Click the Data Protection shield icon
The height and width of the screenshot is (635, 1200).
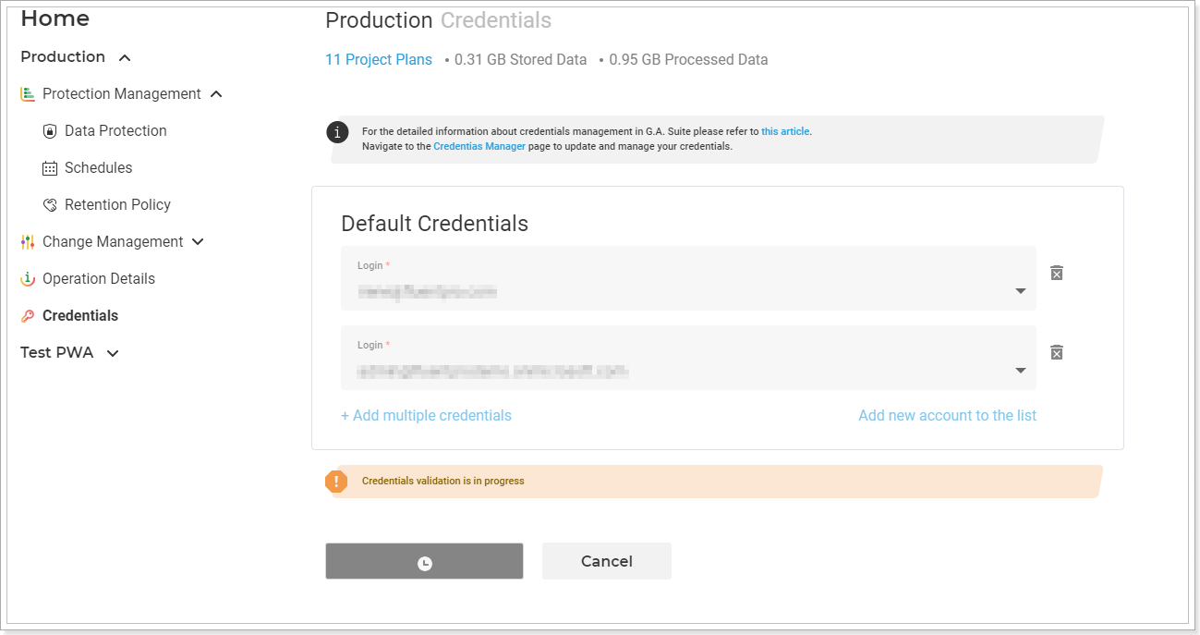(50, 131)
